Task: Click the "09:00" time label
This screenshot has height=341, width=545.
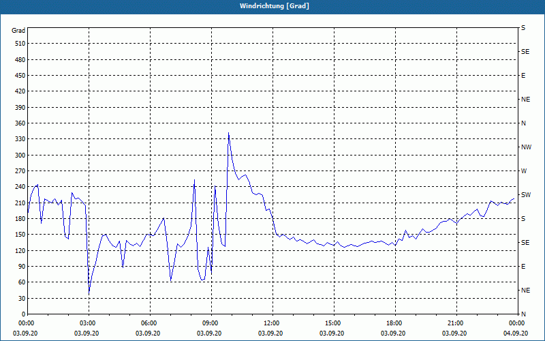Action: point(210,323)
